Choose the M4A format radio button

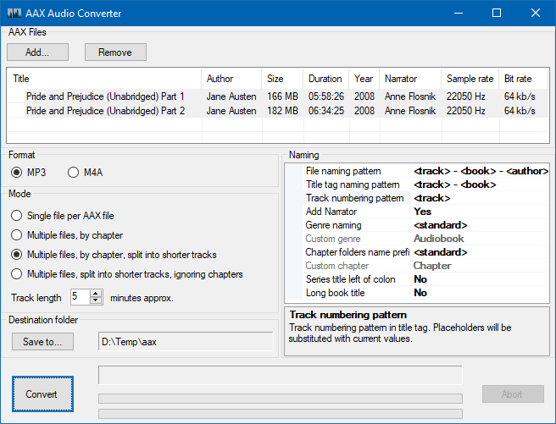pyautogui.click(x=73, y=173)
